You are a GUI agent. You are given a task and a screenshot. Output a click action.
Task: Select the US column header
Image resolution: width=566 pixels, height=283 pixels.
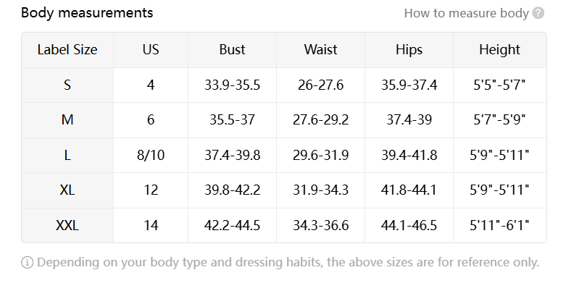151,50
